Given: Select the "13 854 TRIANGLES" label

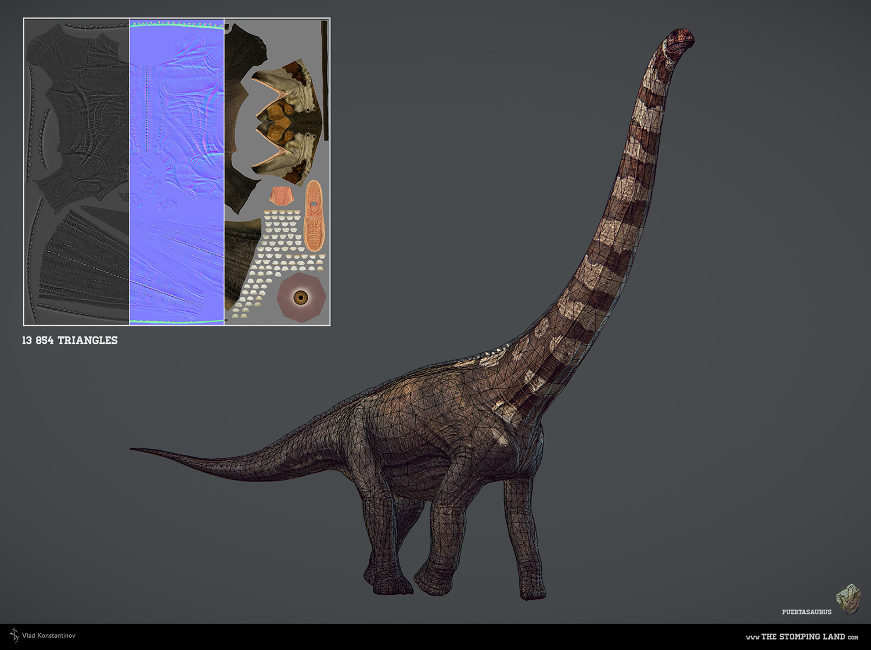Looking at the screenshot, I should tap(70, 340).
